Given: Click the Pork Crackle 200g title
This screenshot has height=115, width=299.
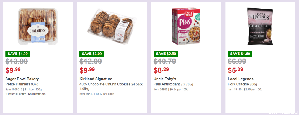Looking at the screenshot, I should (242, 84).
